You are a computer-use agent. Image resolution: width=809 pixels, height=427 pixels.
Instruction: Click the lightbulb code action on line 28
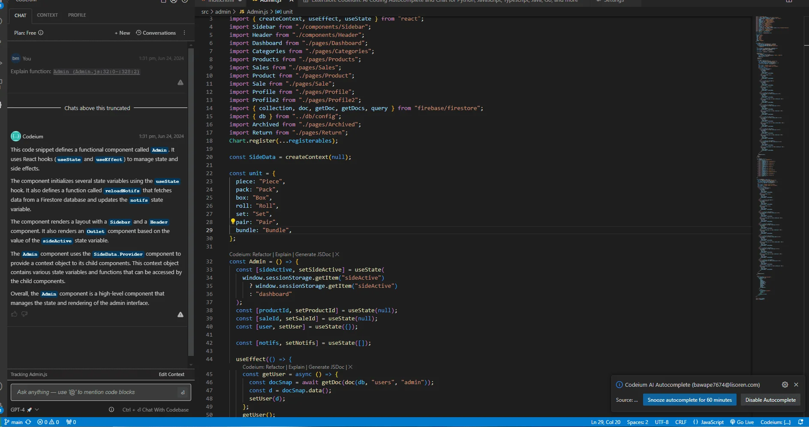[x=233, y=221]
